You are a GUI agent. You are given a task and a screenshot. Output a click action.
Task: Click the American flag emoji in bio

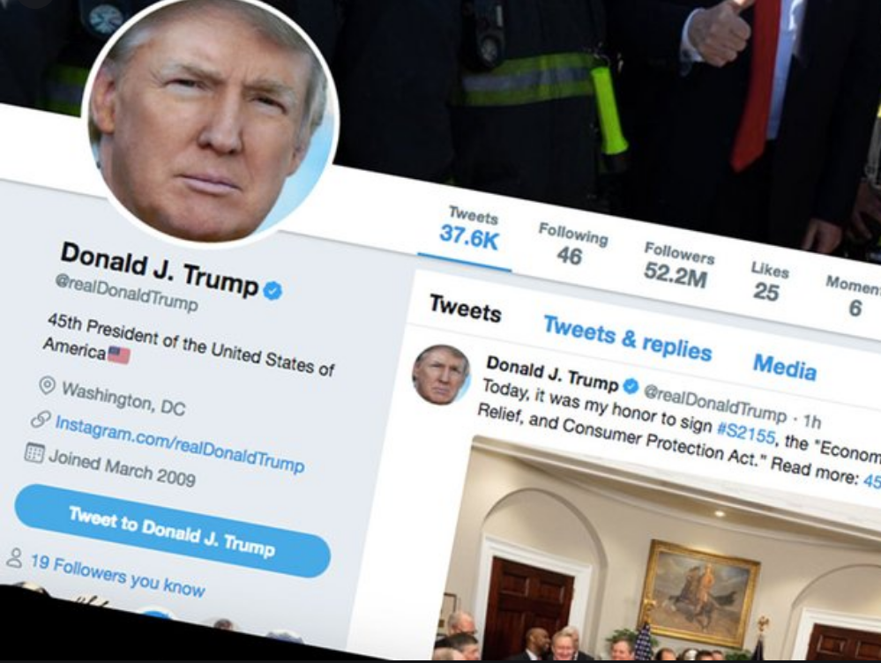point(118,355)
